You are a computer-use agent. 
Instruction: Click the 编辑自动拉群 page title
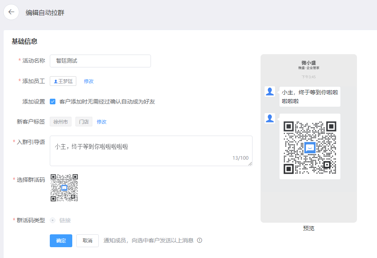(x=45, y=12)
